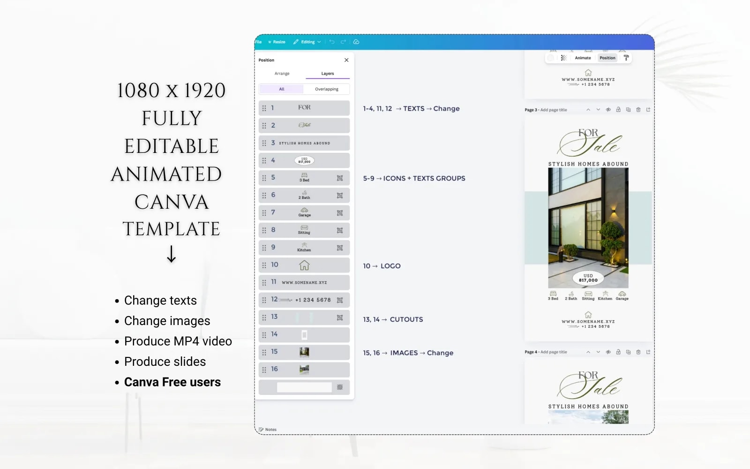The image size is (750, 469).
Task: Close the Position panel
Action: pos(346,60)
